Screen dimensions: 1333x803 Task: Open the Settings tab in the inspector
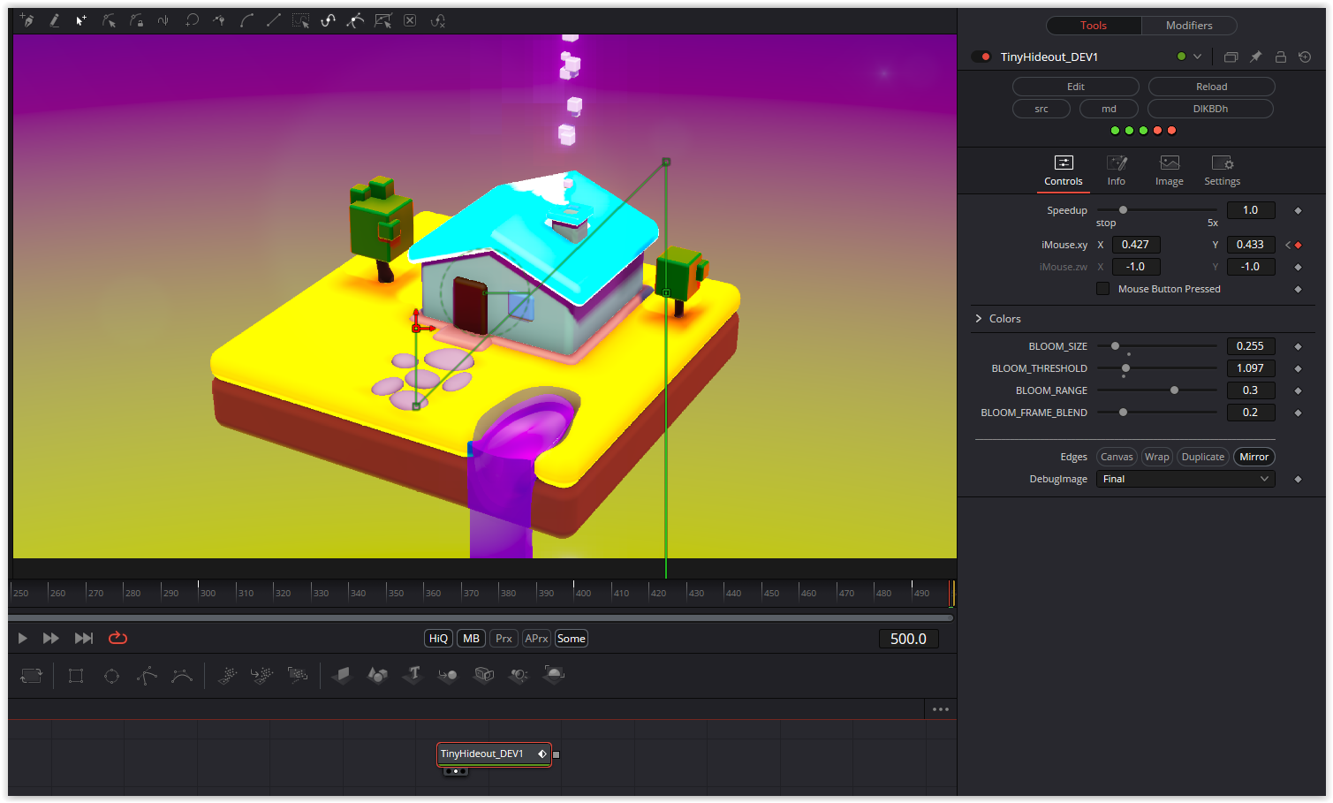(1222, 170)
